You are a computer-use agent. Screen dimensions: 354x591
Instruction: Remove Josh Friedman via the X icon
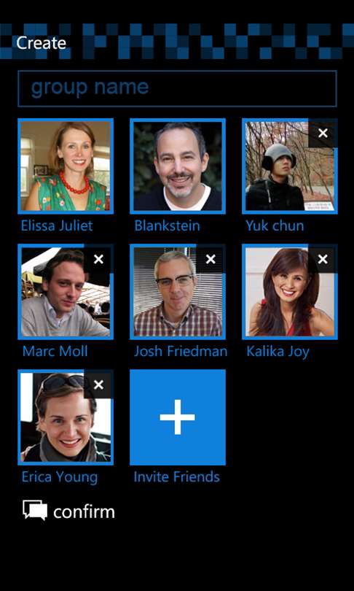pyautogui.click(x=211, y=259)
